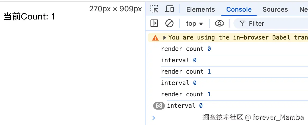Expand the Babel transformer warning message
Screen dimensions: 308x125
pyautogui.click(x=165, y=38)
